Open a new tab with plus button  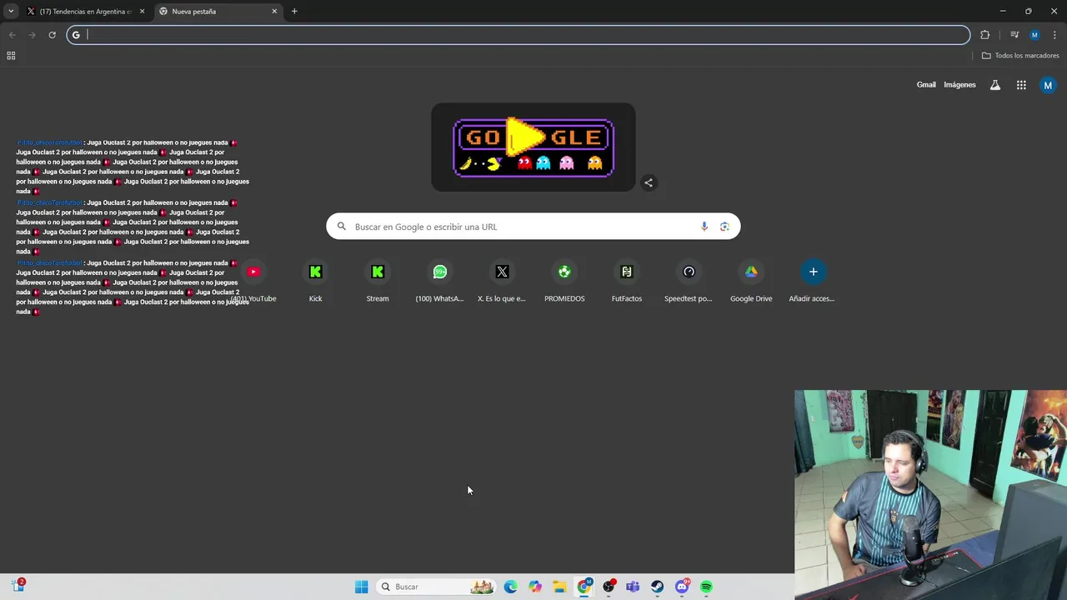(294, 12)
